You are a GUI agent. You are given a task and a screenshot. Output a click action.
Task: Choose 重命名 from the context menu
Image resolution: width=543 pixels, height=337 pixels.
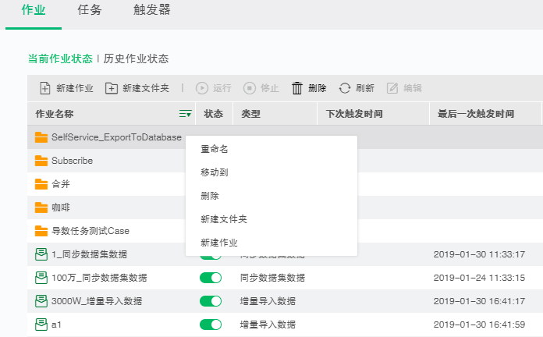tap(214, 148)
